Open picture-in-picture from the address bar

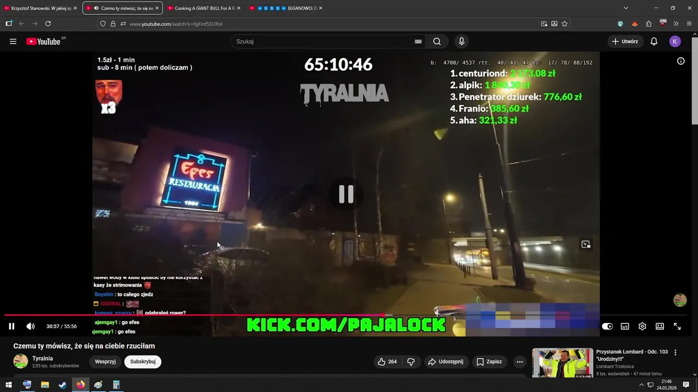[x=544, y=23]
